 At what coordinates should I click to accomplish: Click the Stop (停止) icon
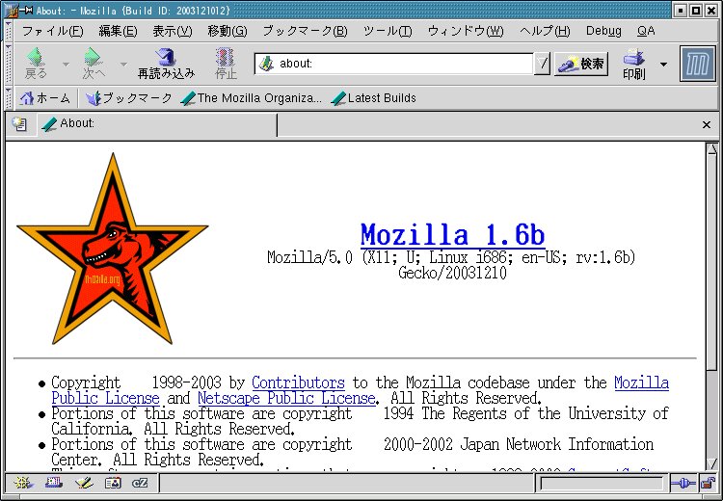[x=226, y=58]
